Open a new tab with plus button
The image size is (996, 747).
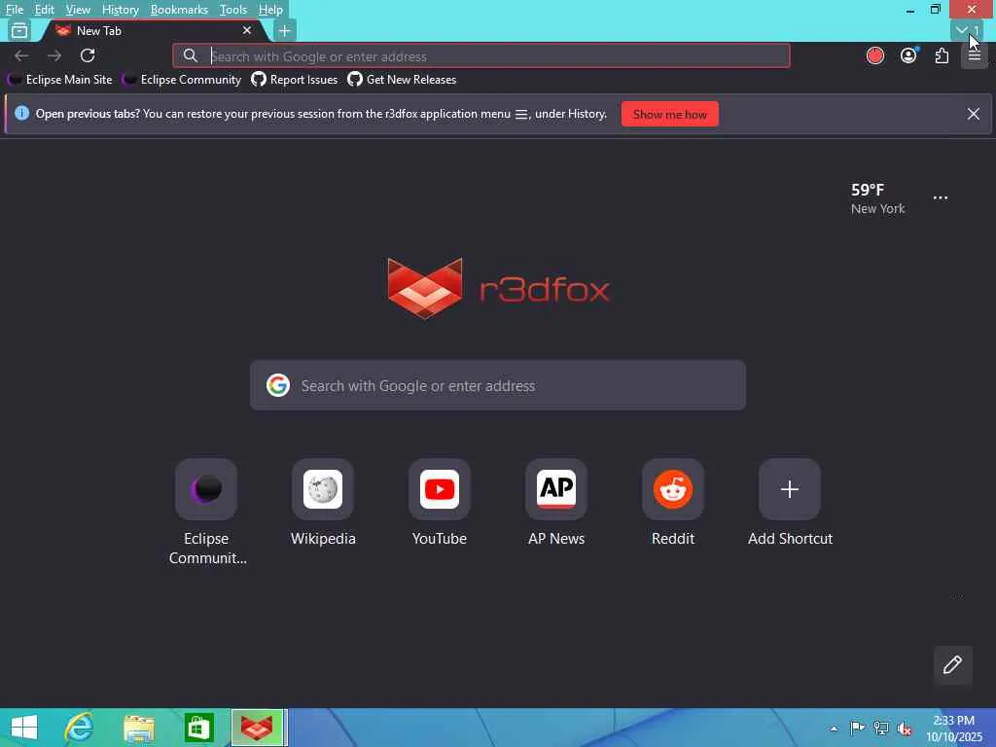285,30
